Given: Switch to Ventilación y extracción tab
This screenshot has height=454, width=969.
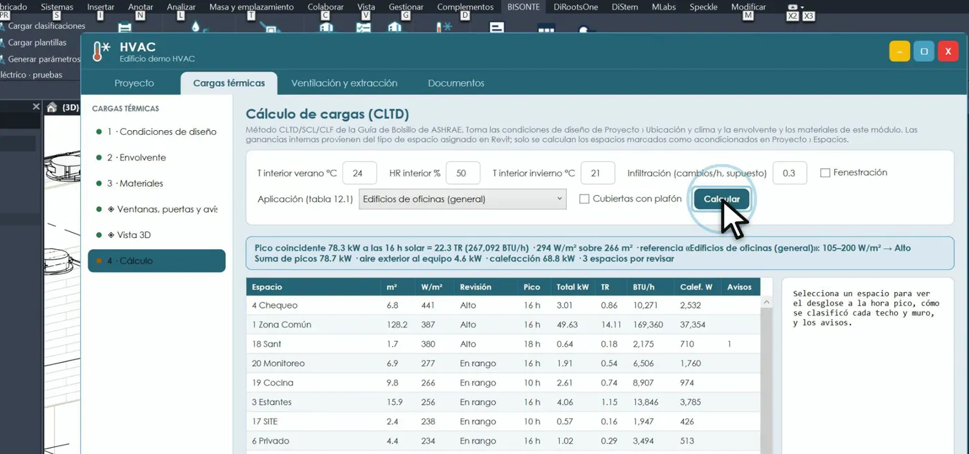Looking at the screenshot, I should 344,83.
